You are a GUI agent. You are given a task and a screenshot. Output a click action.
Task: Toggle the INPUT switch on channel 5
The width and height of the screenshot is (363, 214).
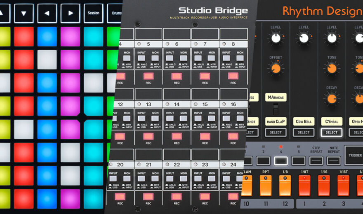(x=141, y=58)
